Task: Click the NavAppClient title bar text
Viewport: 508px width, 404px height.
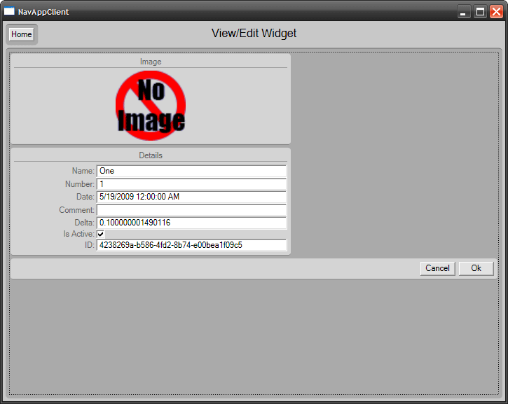Action: [43, 12]
